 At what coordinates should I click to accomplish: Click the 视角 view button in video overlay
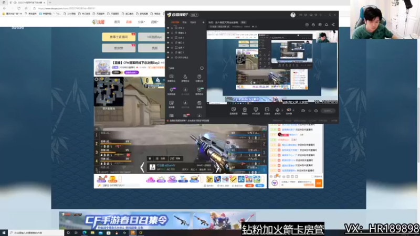pyautogui.click(x=175, y=159)
